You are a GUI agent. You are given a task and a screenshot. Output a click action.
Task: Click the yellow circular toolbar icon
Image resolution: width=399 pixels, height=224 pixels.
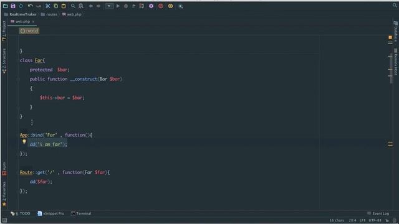tap(170, 6)
